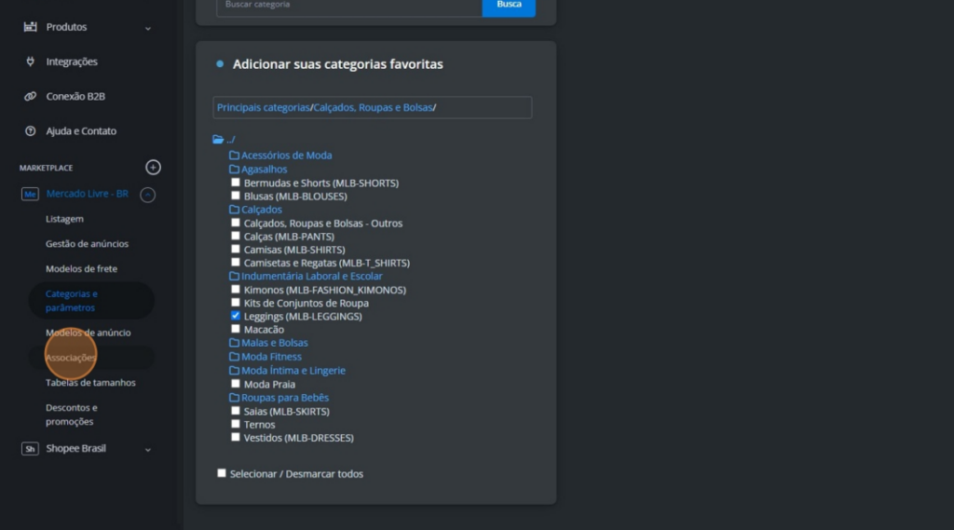Go to Tabelas de tamanhos

pos(90,383)
